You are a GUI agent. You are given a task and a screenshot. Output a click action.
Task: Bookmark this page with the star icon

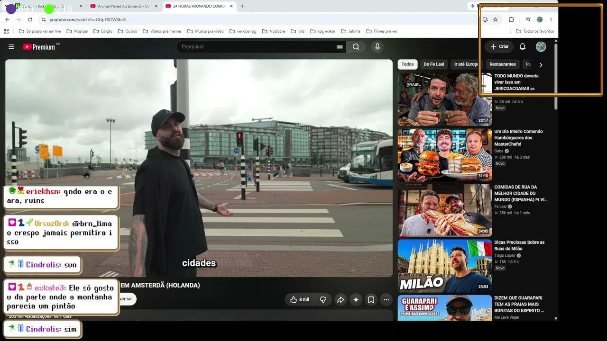point(496,19)
